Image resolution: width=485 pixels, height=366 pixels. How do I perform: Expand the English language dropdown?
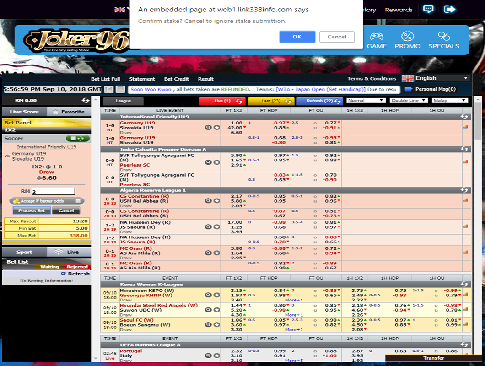[x=436, y=78]
